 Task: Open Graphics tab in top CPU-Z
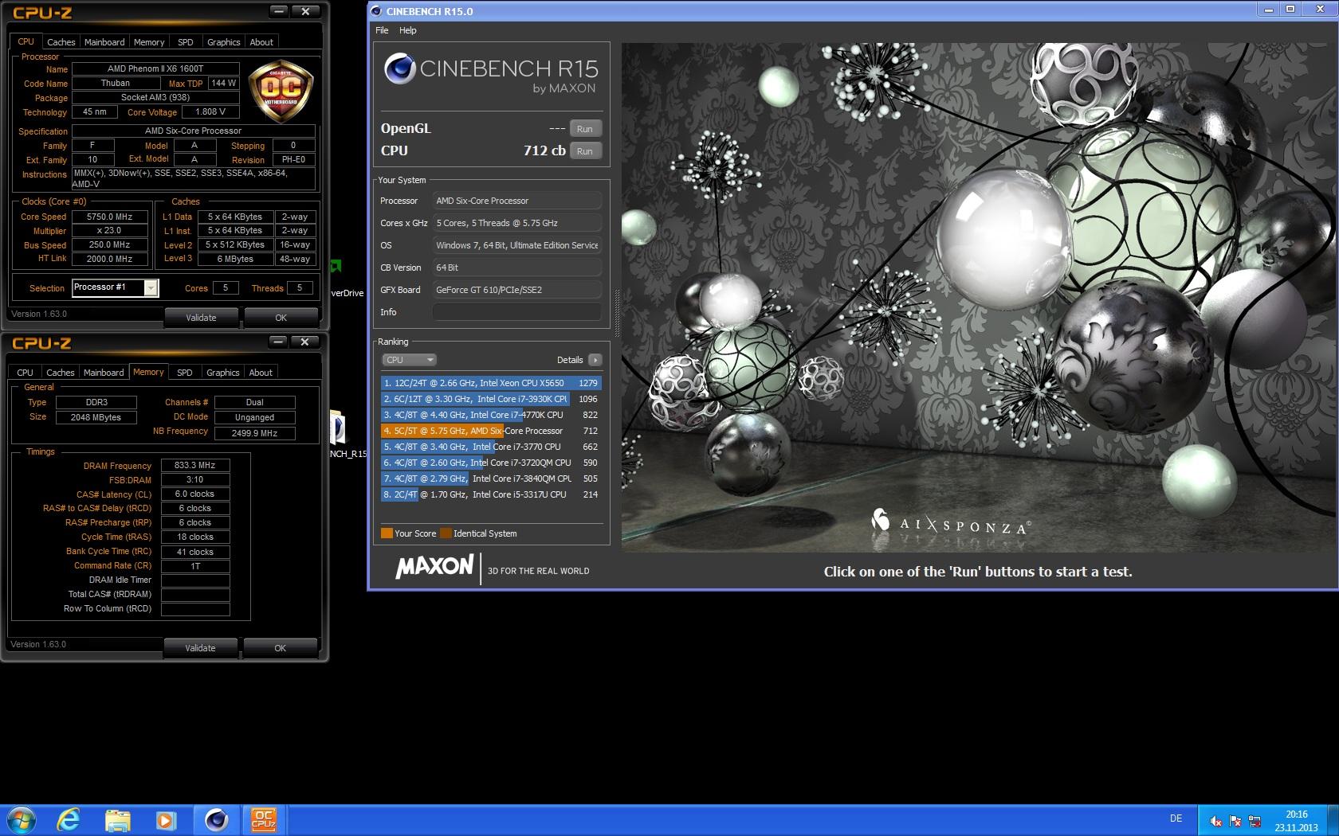pos(223,42)
